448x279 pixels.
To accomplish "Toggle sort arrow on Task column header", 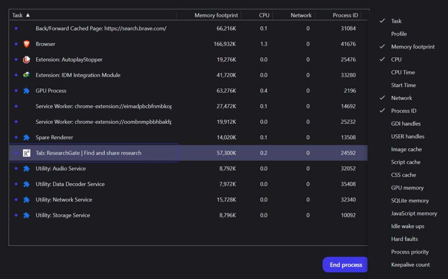I will click(28, 15).
